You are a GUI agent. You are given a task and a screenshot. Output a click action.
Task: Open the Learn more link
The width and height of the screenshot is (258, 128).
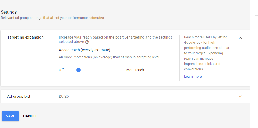pyautogui.click(x=193, y=76)
